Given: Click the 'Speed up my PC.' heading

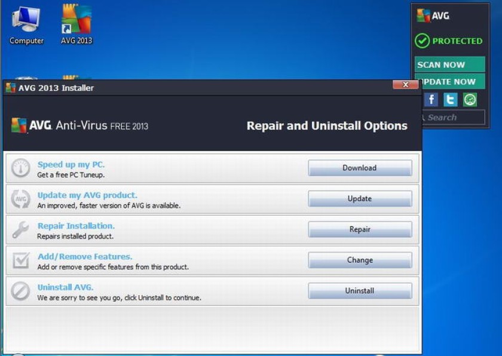Looking at the screenshot, I should 71,164.
